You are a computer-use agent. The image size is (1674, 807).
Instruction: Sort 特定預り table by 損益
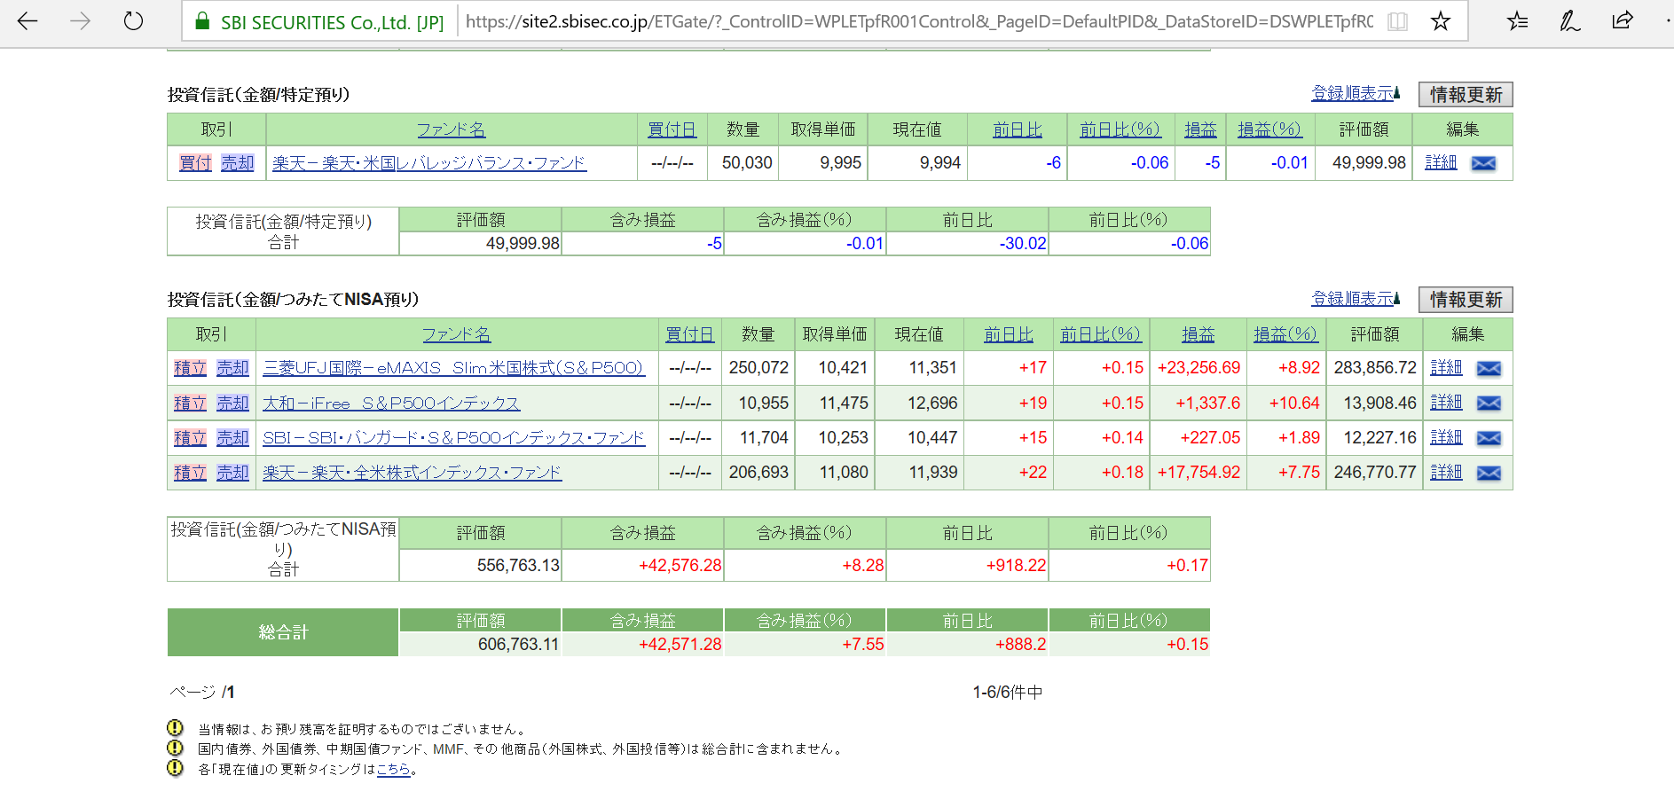pos(1200,129)
